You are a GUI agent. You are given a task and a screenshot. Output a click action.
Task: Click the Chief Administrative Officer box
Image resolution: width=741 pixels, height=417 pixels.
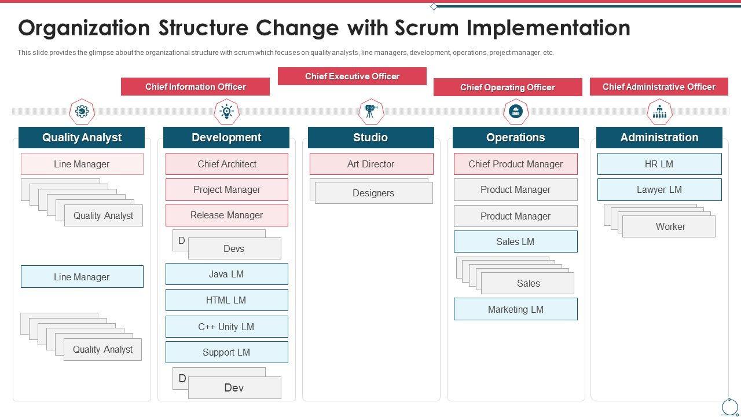pos(659,87)
